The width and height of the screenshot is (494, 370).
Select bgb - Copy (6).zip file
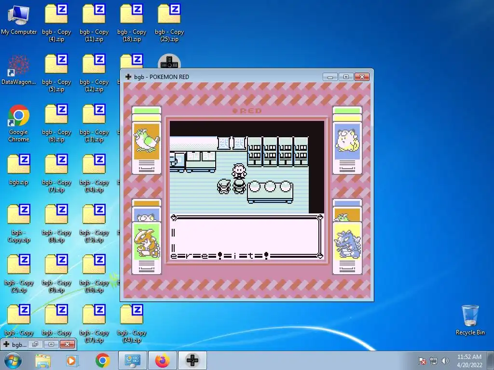pyautogui.click(x=56, y=123)
